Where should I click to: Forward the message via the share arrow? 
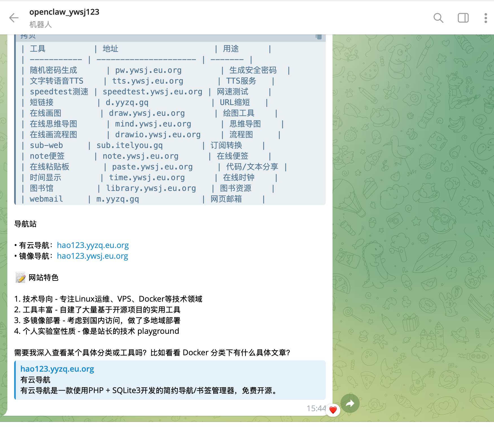click(350, 404)
